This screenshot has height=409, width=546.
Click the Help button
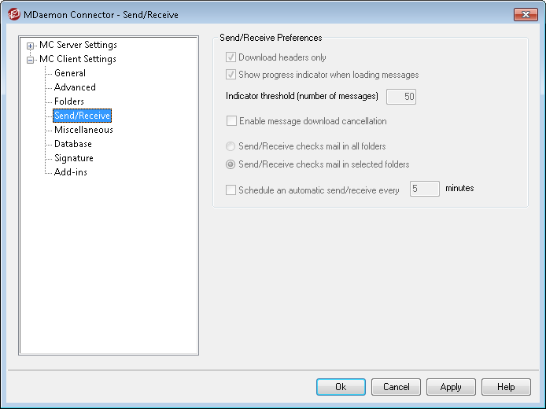(506, 387)
